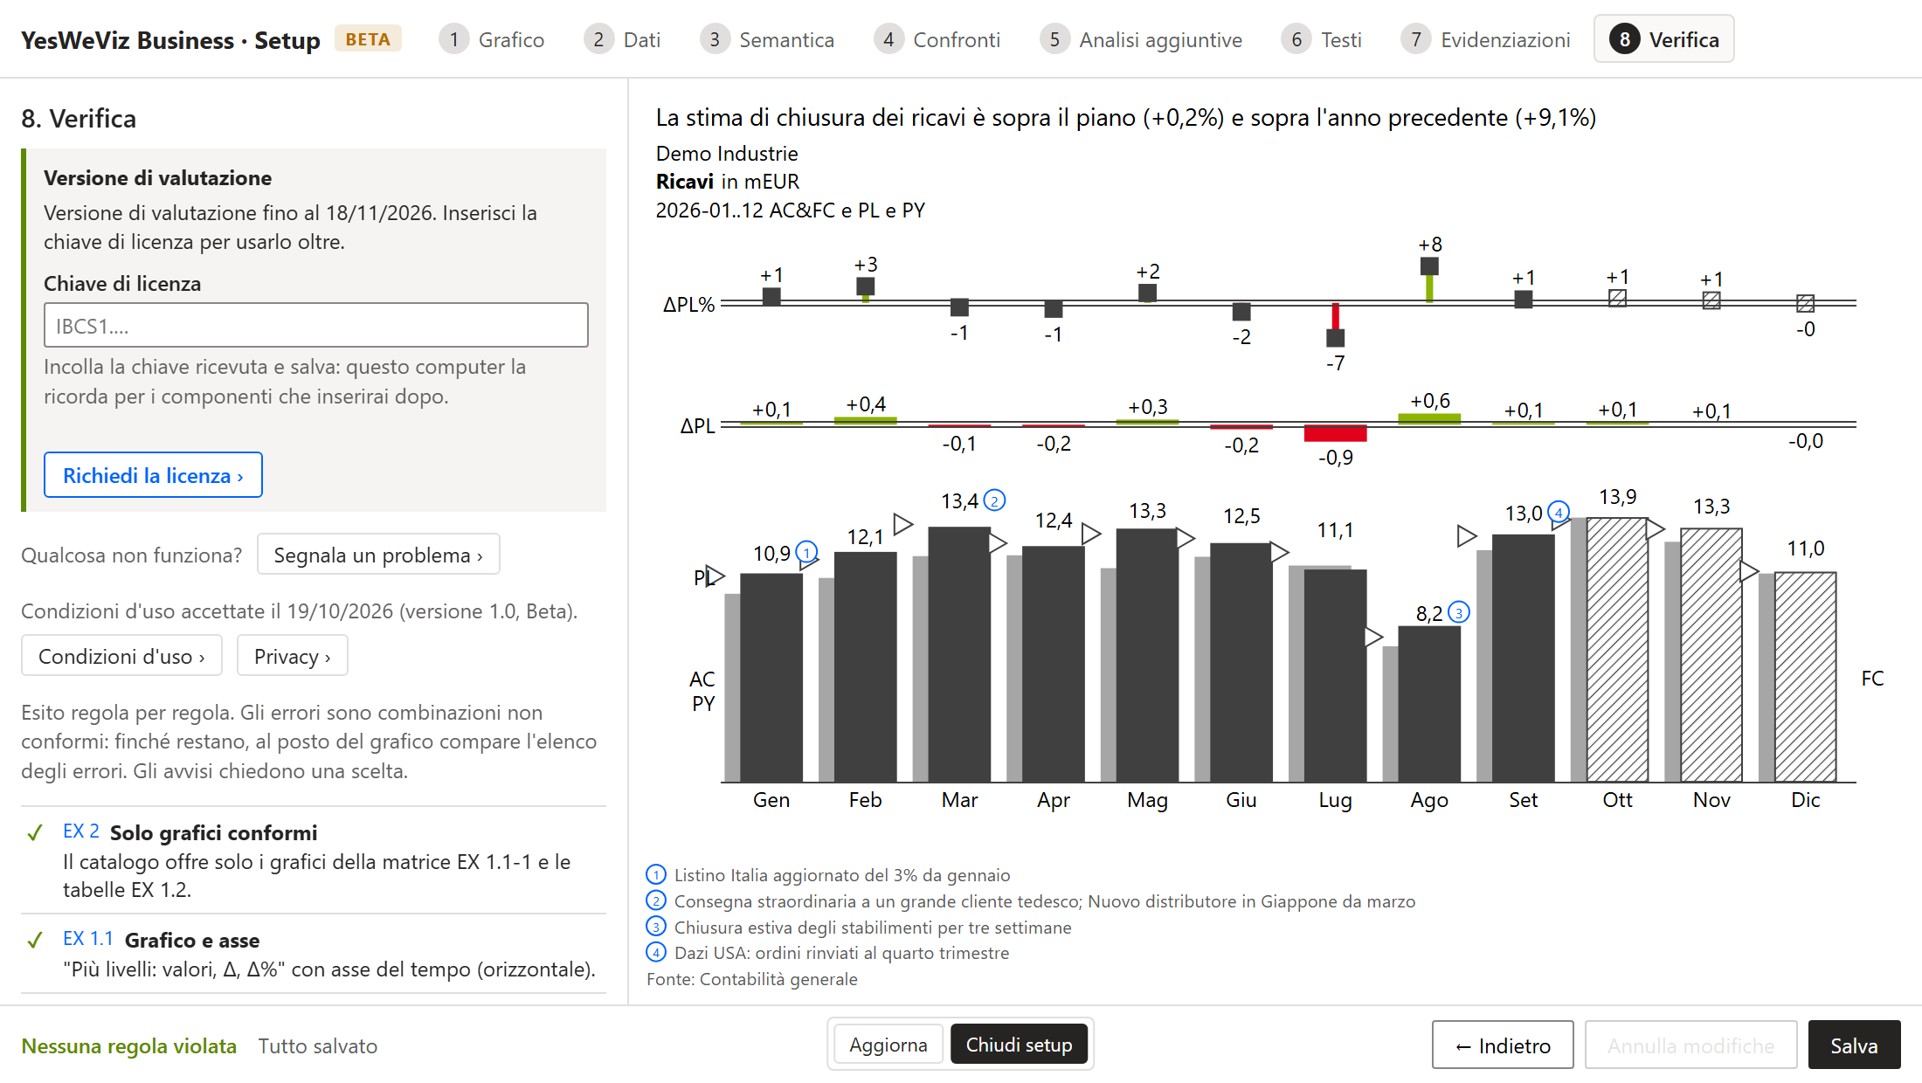Click 'Tutto salvato' status text
Screen dimensions: 1922x1083
tap(318, 1045)
